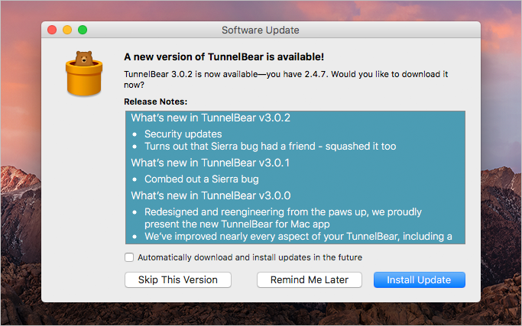522x326 pixels.
Task: Click the "Security updates" bullet
Action: click(183, 134)
